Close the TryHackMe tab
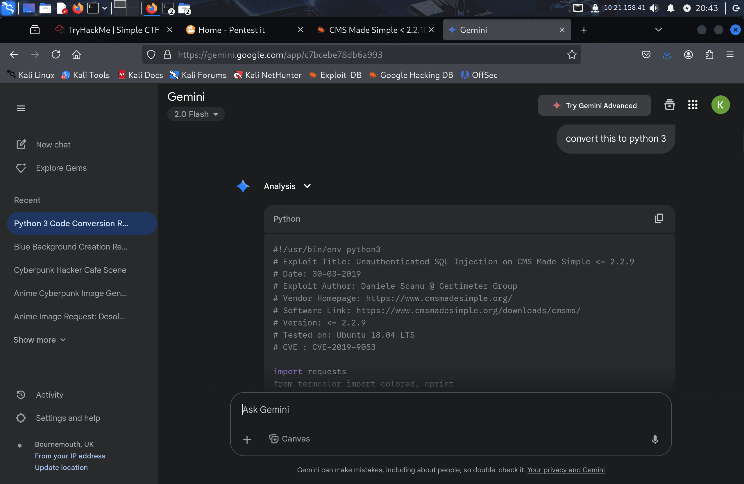 170,30
